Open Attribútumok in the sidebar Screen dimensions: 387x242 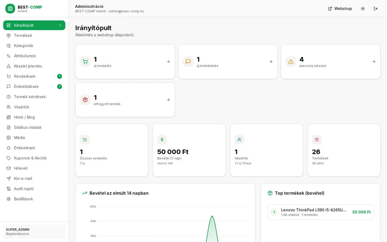(x=34, y=56)
